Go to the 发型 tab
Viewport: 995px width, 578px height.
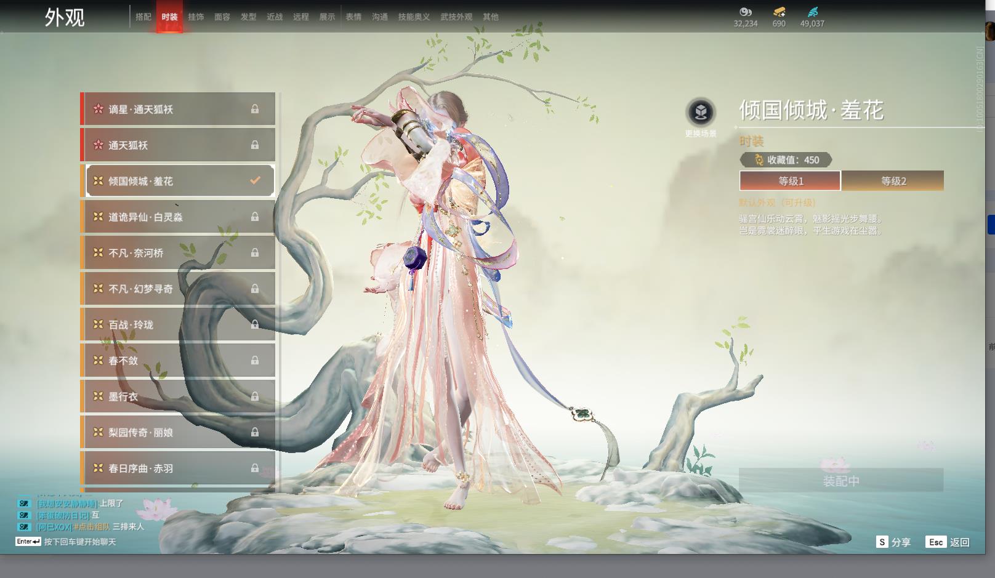pyautogui.click(x=249, y=17)
